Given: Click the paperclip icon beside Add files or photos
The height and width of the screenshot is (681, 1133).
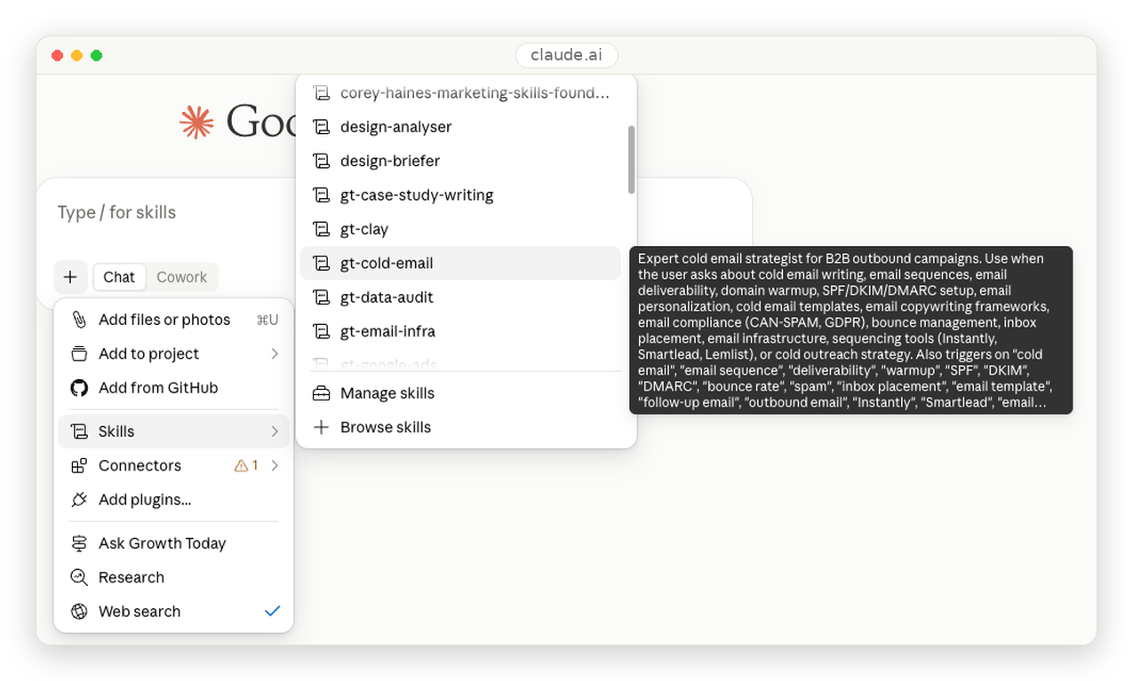Looking at the screenshot, I should (79, 320).
